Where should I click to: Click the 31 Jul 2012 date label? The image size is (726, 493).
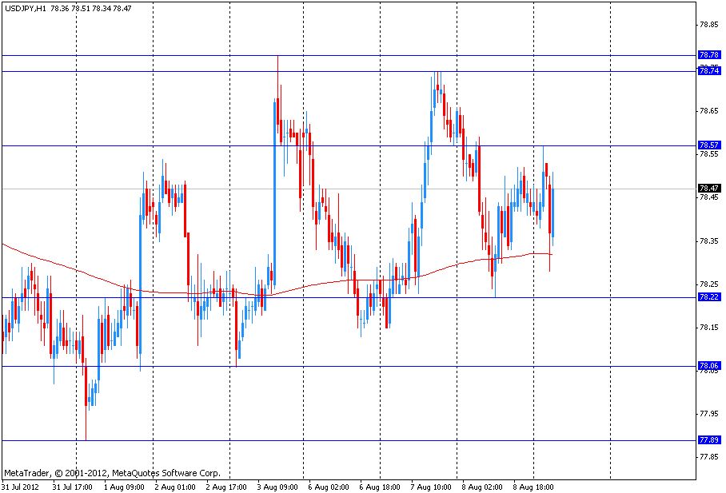[20, 486]
